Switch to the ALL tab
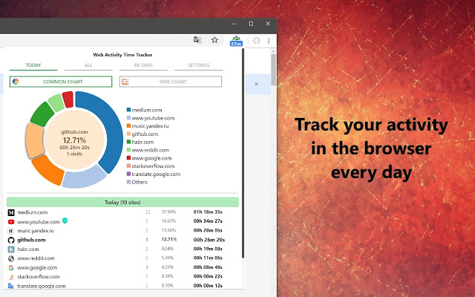The image size is (475, 297). 88,65
